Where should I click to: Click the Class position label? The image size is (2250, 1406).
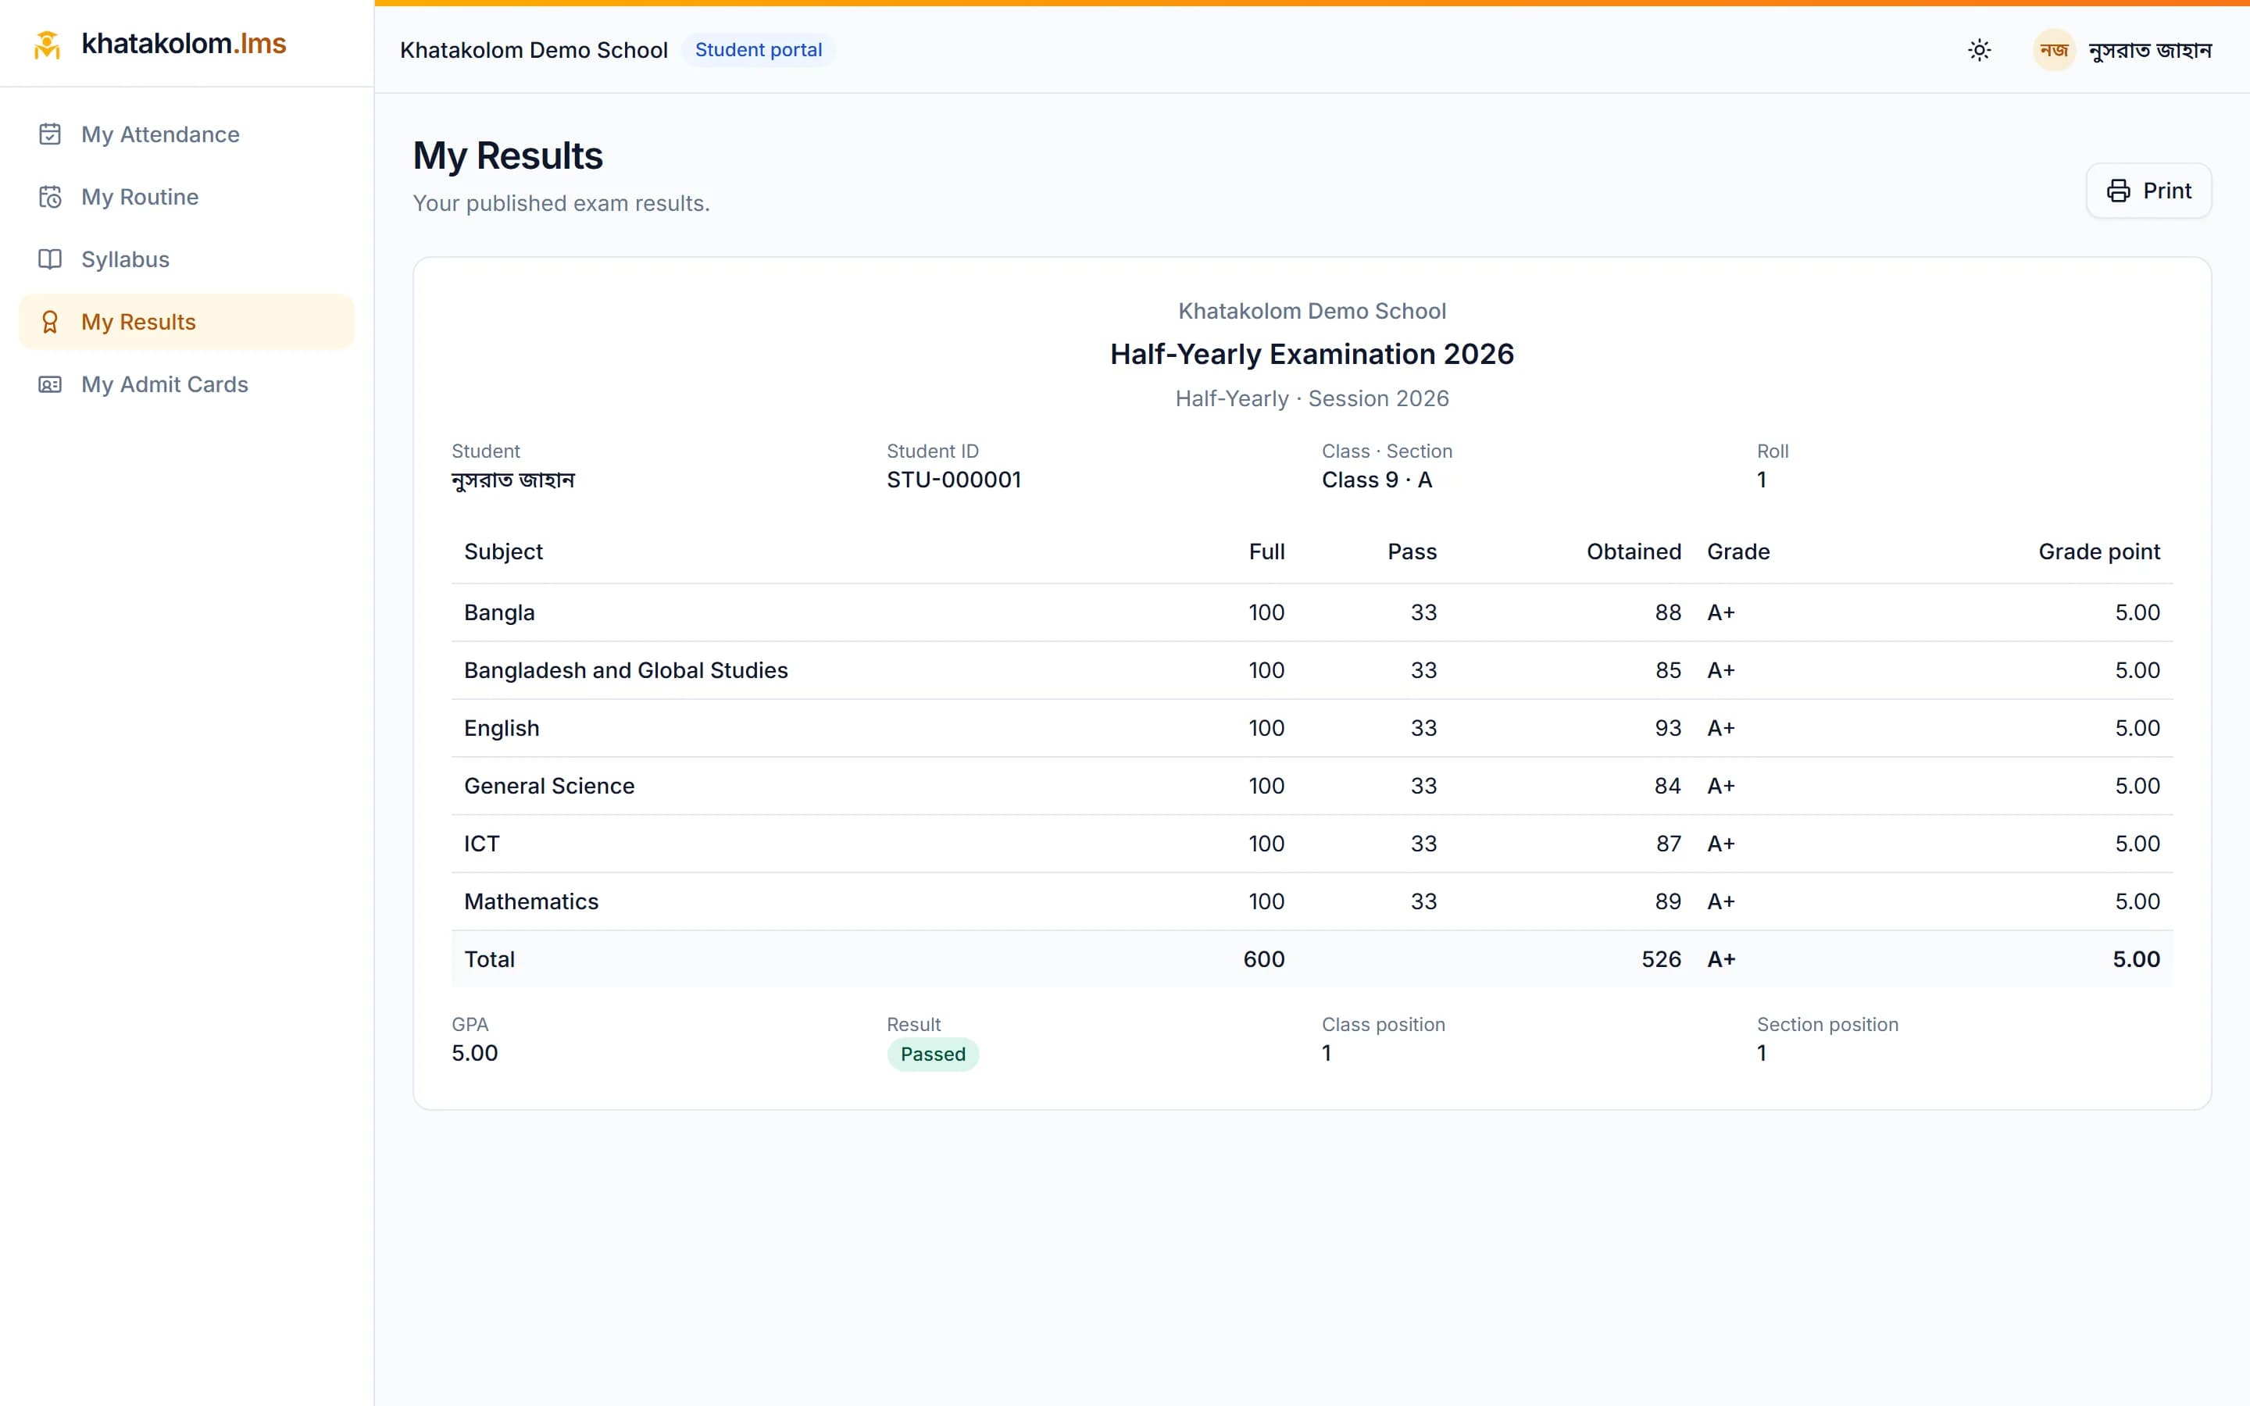(1383, 1025)
